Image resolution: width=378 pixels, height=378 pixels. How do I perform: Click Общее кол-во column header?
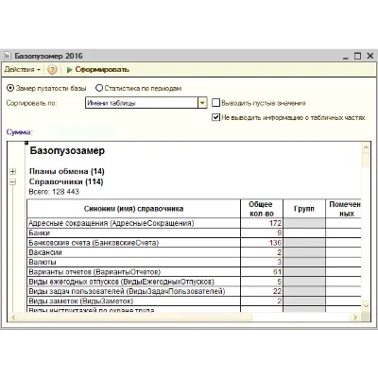(x=262, y=209)
